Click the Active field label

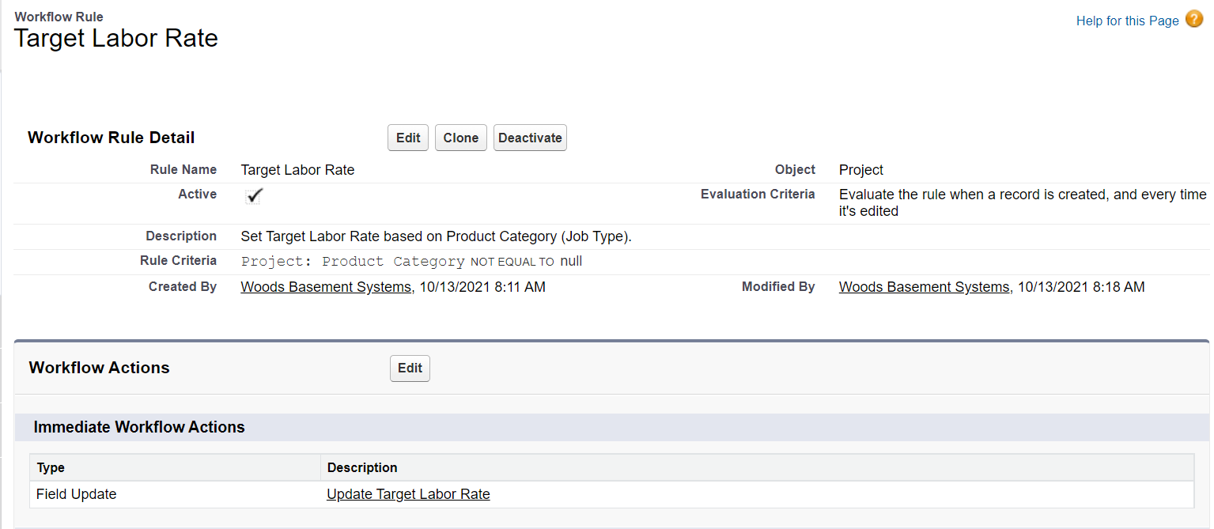pyautogui.click(x=198, y=195)
